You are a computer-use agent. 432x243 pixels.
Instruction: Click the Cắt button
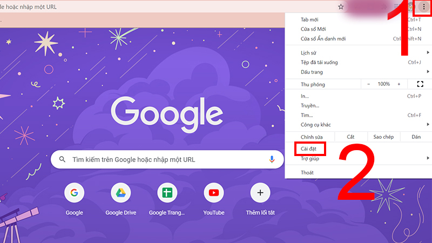pyautogui.click(x=350, y=137)
